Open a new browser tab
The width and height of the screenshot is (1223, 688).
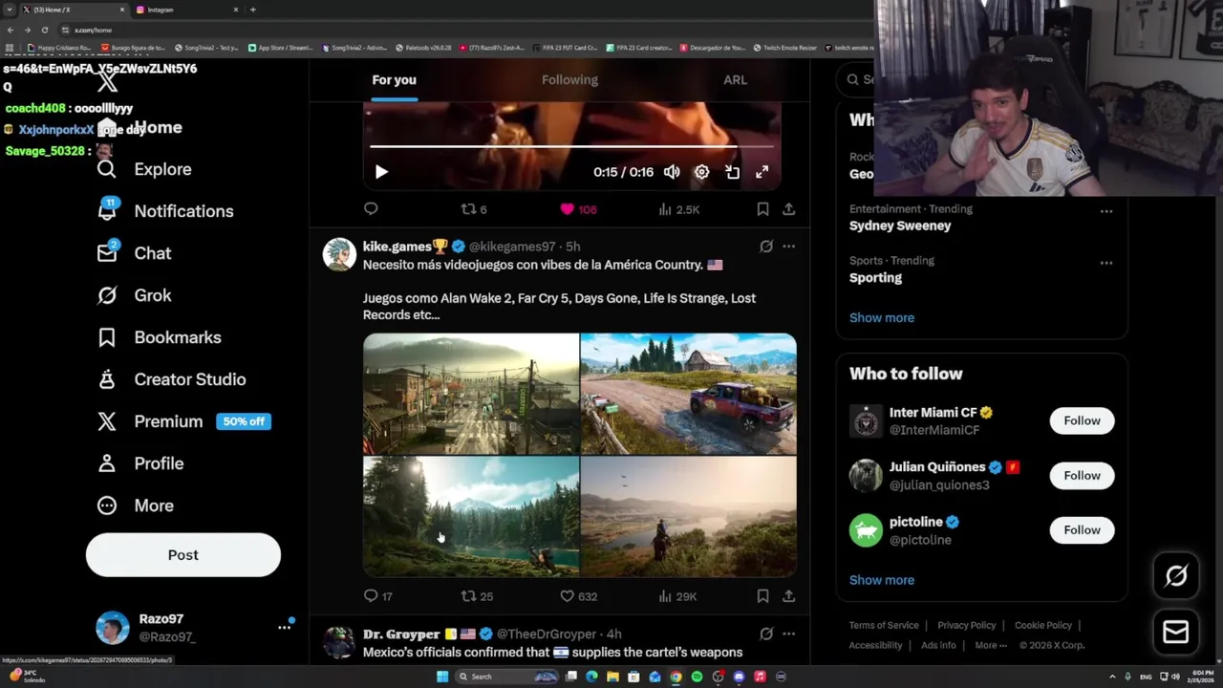tap(252, 10)
